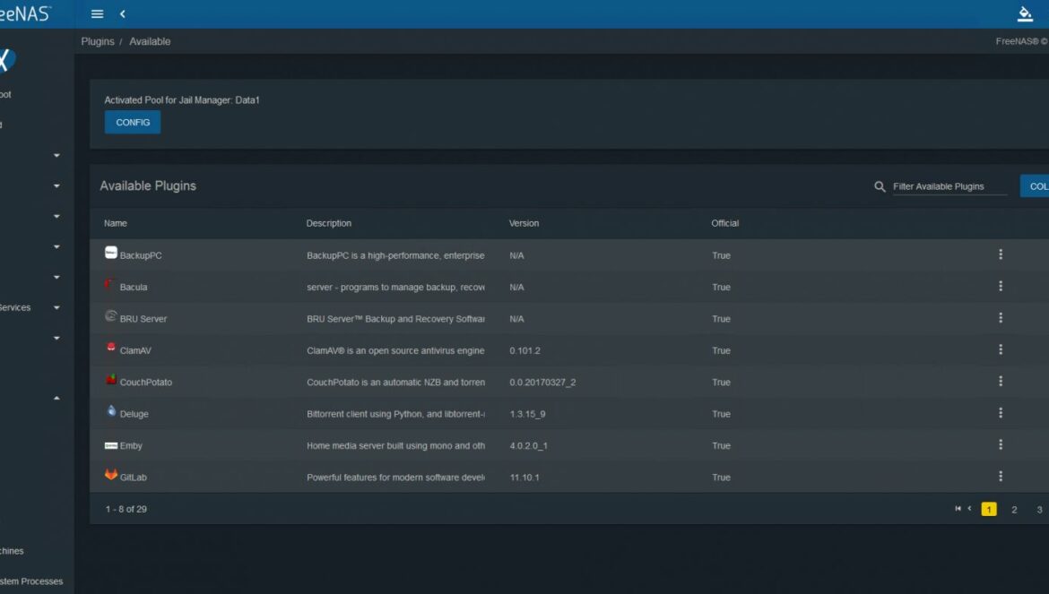This screenshot has width=1049, height=594.
Task: Click the search magnifier icon
Action: pos(880,186)
